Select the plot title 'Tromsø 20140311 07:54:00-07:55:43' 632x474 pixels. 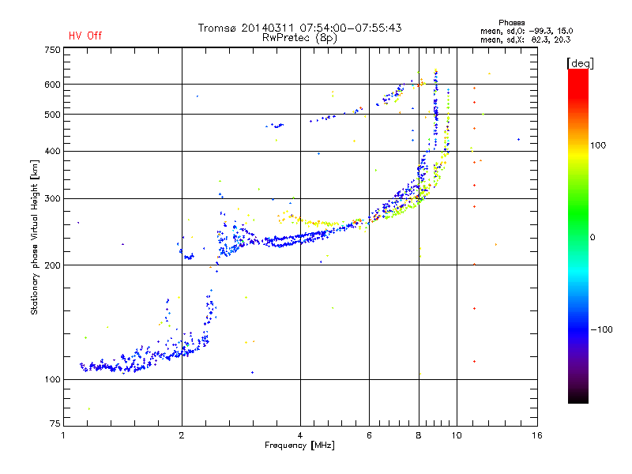click(299, 28)
